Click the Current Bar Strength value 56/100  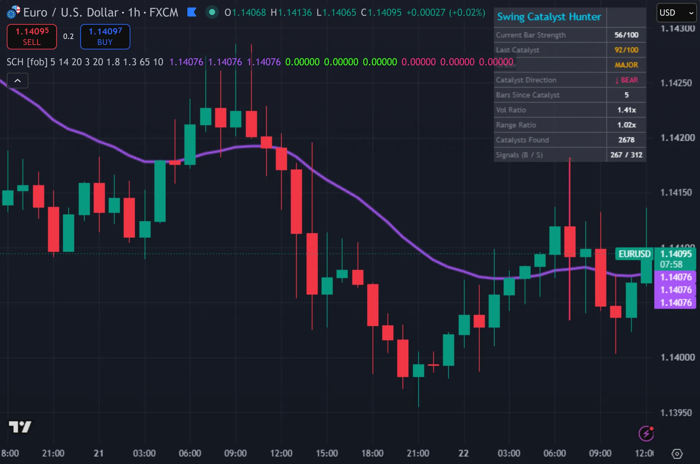(x=626, y=35)
